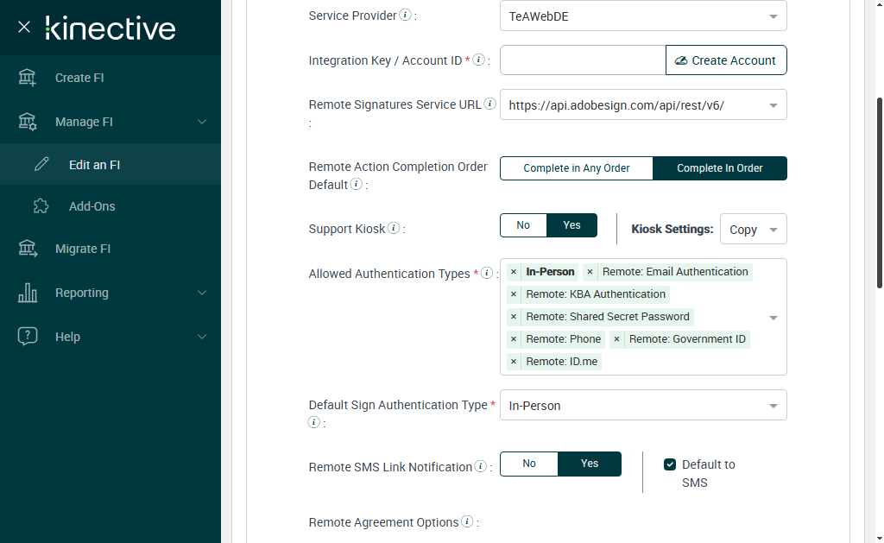
Task: Open the Service Provider dropdown
Action: pyautogui.click(x=643, y=16)
